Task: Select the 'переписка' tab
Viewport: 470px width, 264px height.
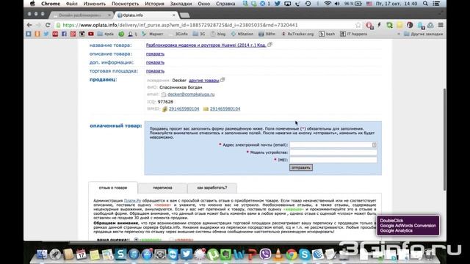Action: 162,188
